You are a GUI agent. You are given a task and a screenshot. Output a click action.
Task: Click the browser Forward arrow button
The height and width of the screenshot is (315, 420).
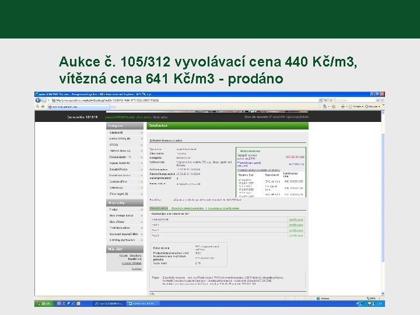(44, 100)
